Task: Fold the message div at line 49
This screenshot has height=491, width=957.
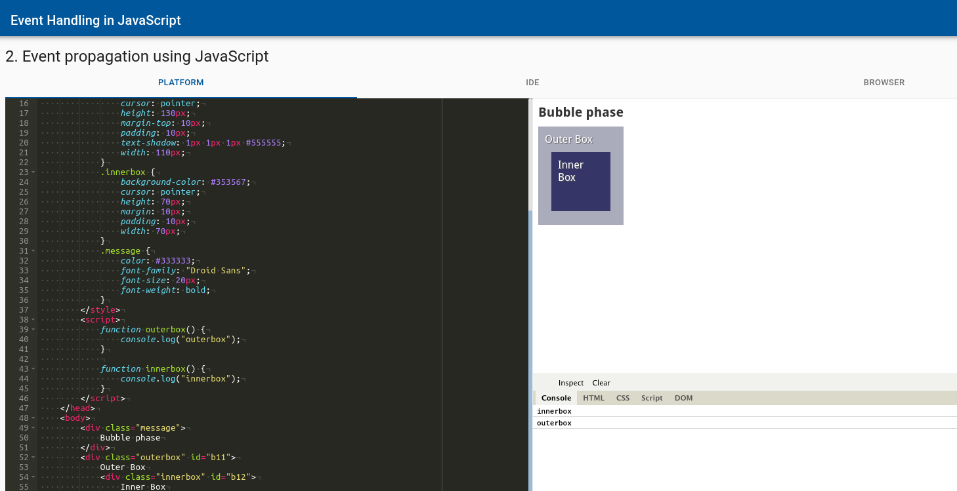Action: pyautogui.click(x=33, y=428)
